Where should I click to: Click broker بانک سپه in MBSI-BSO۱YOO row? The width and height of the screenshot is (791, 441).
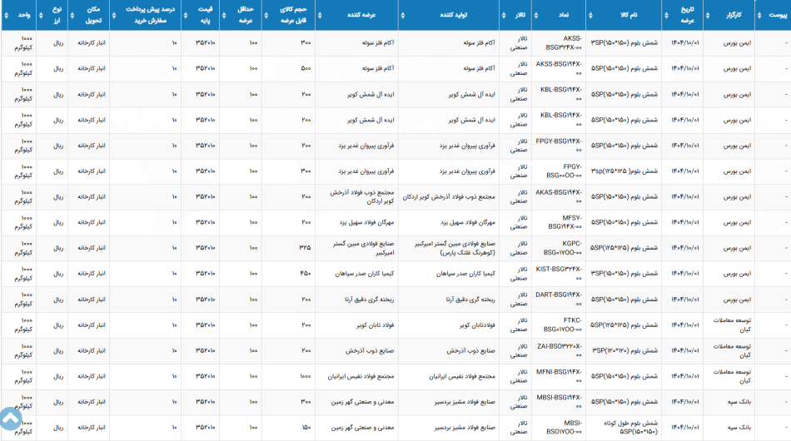(729, 428)
